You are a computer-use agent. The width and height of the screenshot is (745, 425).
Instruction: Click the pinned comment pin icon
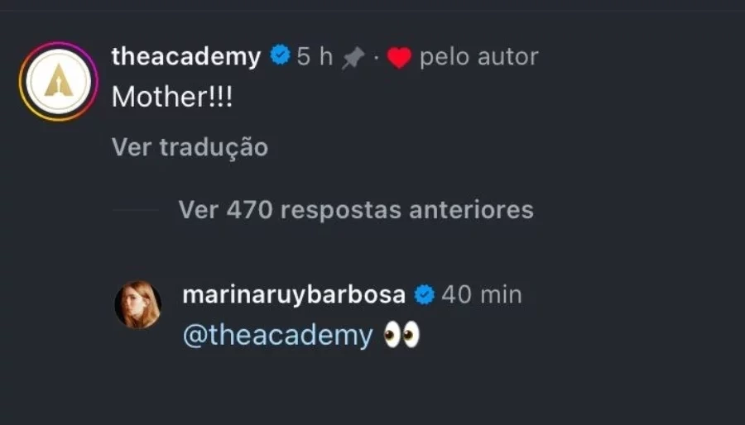353,59
